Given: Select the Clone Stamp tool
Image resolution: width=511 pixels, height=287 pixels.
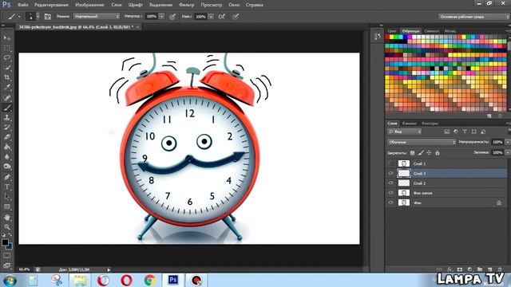Looking at the screenshot, I should click(7, 117).
